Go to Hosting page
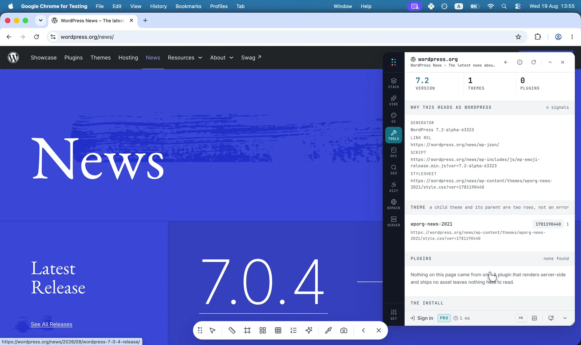 [x=128, y=58]
